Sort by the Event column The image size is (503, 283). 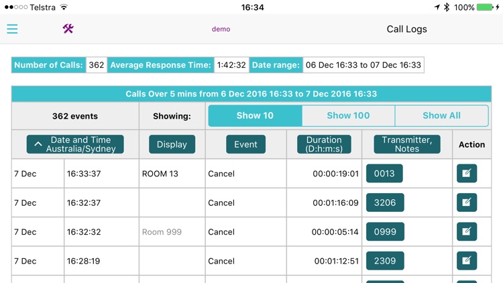[x=245, y=144]
